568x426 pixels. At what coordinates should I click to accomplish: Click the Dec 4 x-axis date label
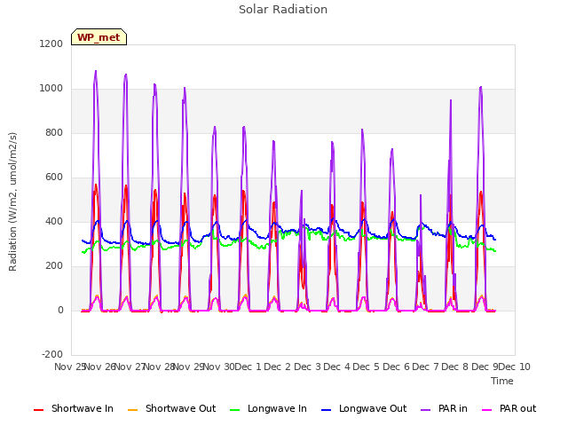click(x=337, y=367)
